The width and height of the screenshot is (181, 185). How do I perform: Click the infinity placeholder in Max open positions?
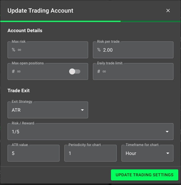(x=19, y=71)
